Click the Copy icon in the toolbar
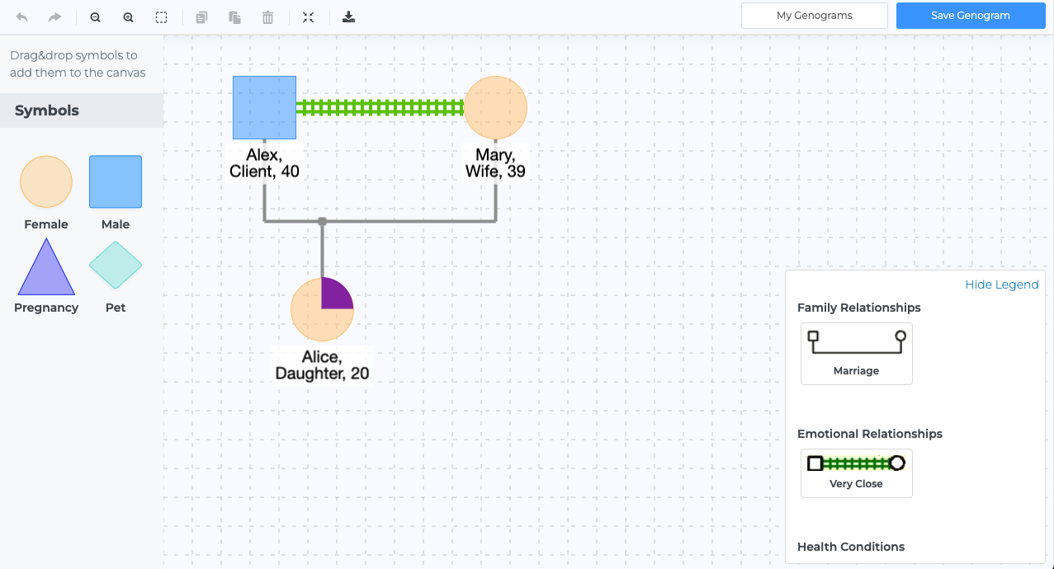 coord(201,16)
